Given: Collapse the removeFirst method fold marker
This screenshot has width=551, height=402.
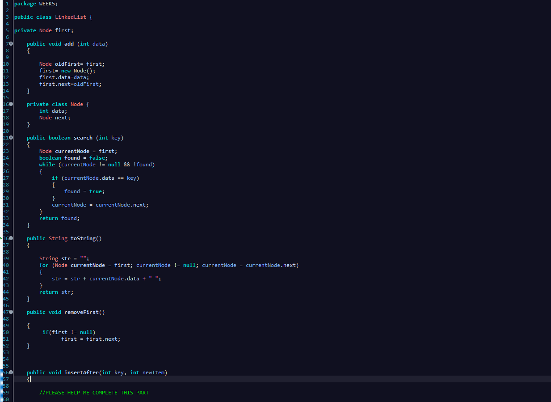Looking at the screenshot, I should pyautogui.click(x=11, y=312).
